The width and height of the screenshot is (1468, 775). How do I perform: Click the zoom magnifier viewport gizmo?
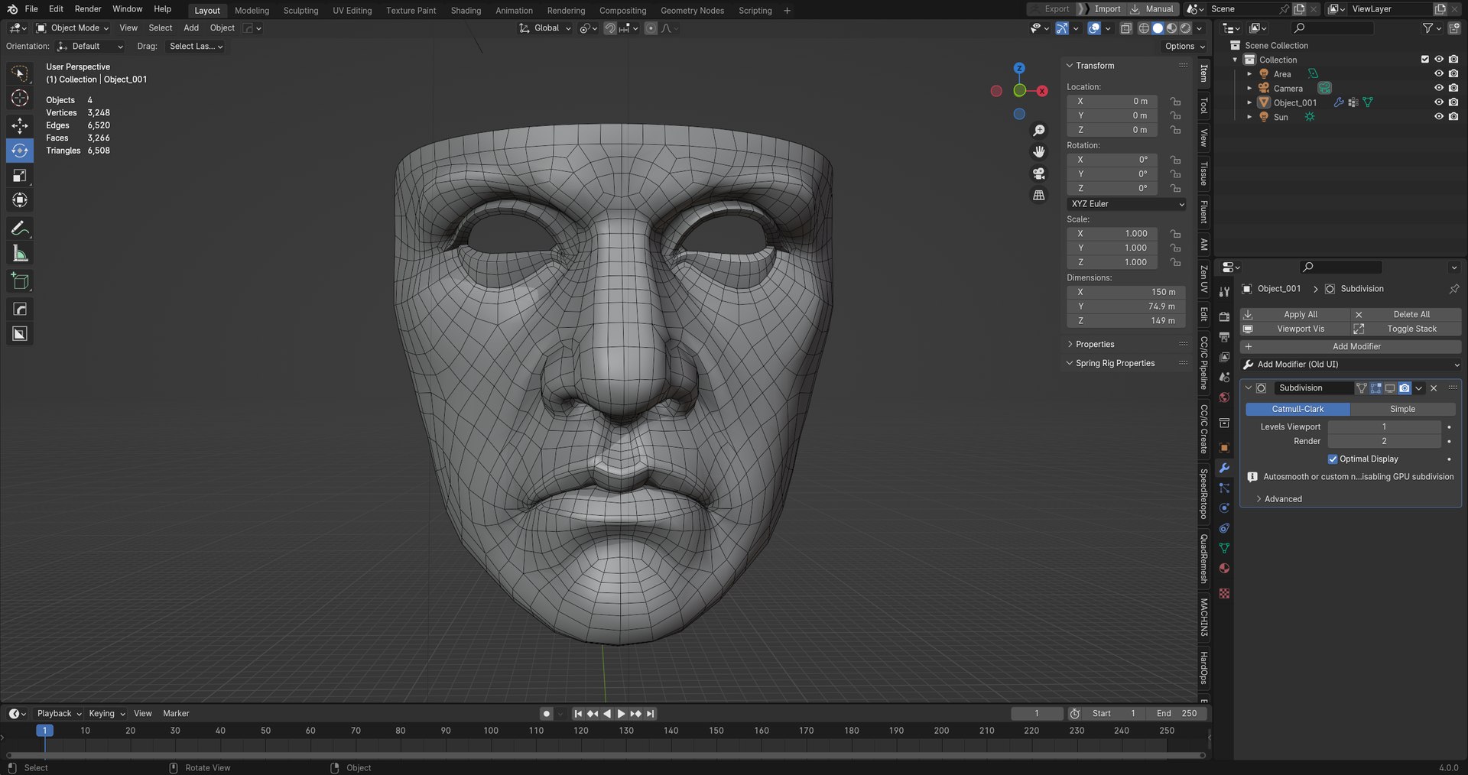[x=1038, y=131]
